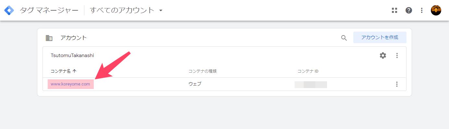Image resolution: width=449 pixels, height=129 pixels.
Task: Click the account building icon
Action: 49,38
